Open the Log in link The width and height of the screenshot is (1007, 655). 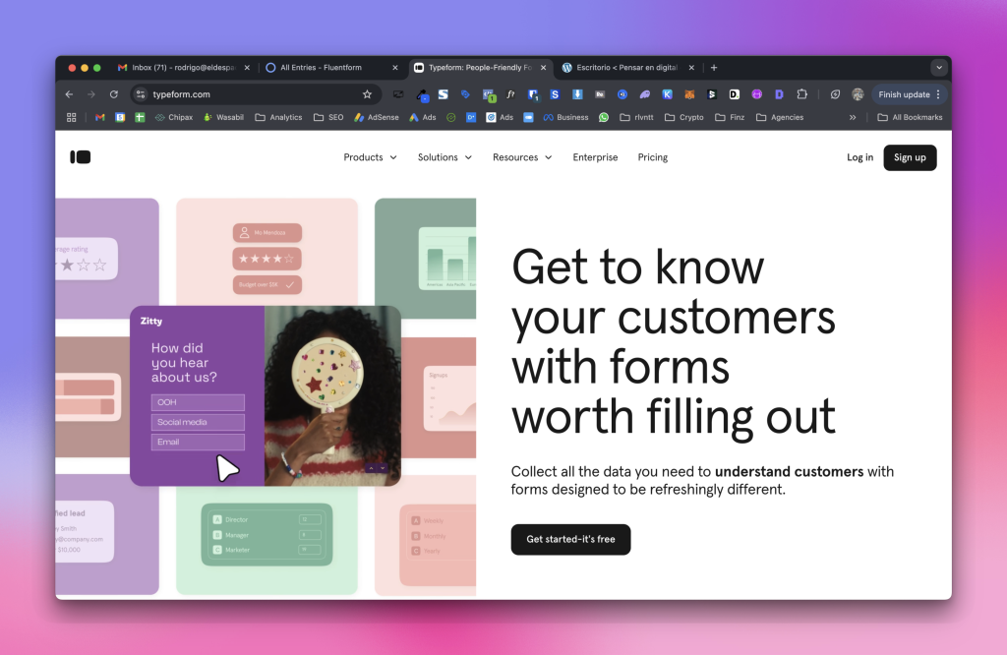coord(859,157)
